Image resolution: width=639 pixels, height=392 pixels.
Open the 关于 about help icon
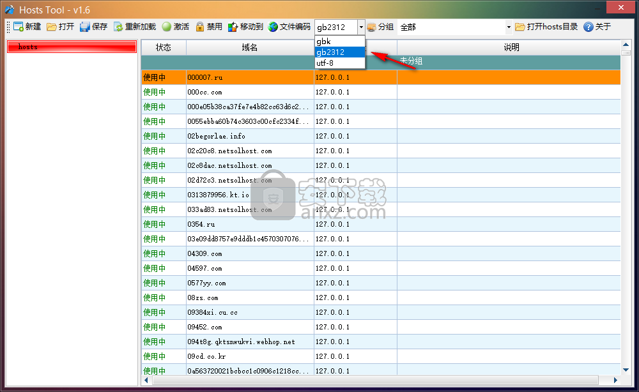click(x=588, y=27)
